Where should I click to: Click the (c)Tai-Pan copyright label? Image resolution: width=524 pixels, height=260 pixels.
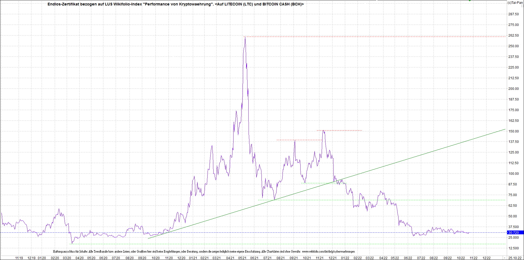tap(515, 2)
